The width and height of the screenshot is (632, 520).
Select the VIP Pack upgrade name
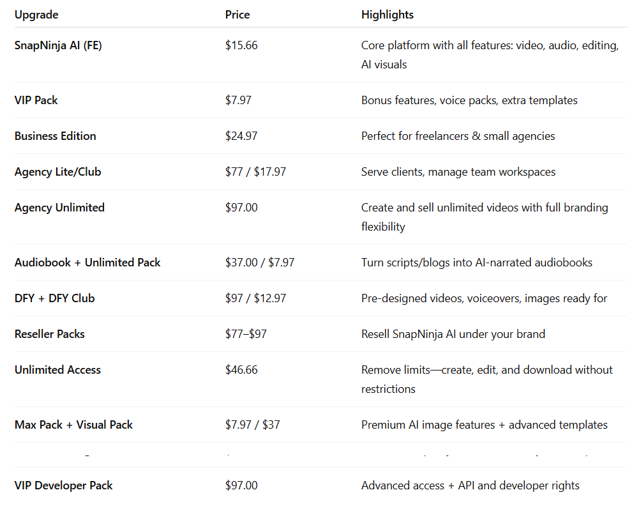point(36,100)
